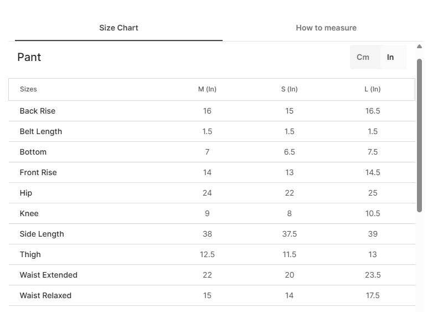This screenshot has height=312, width=433.
Task: Select the Back Rise row label
Action: (38, 111)
